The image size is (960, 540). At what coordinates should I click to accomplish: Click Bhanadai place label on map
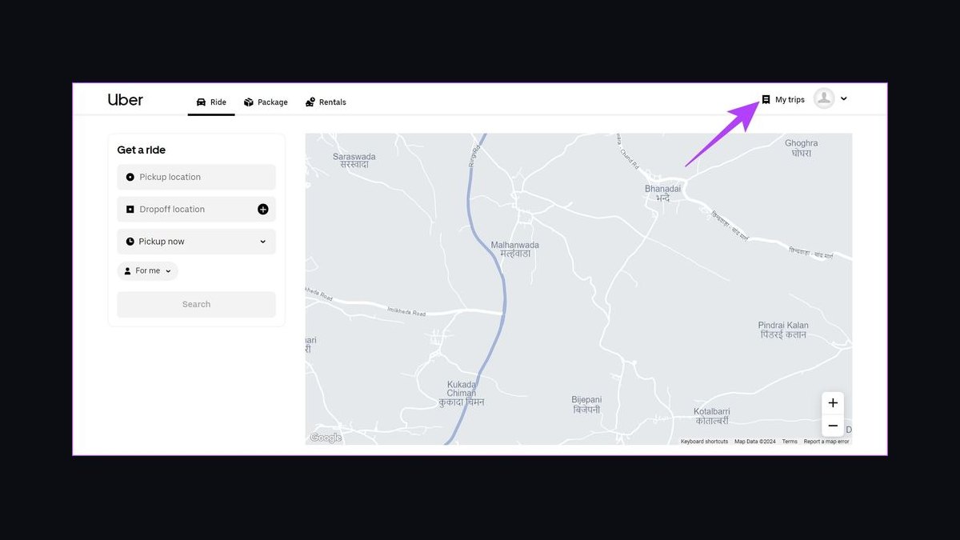[x=662, y=193]
